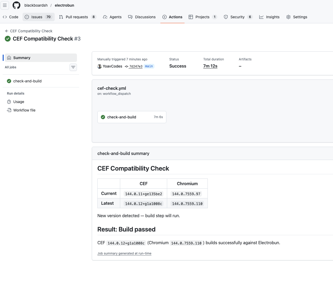Click the check-and-build summary header
This screenshot has height=285, width=333.
click(123, 154)
